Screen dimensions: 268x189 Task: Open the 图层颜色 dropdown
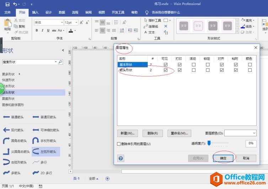(240, 133)
